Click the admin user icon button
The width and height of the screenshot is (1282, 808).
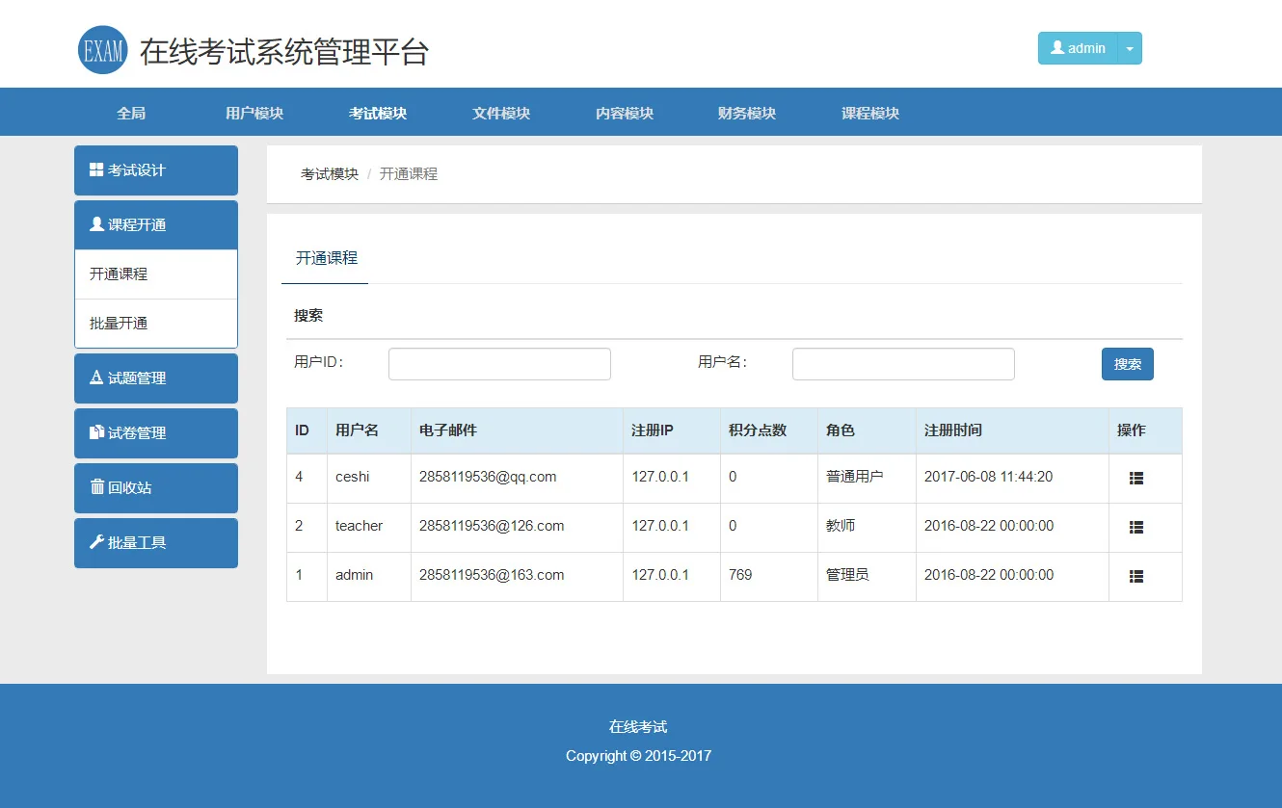click(x=1056, y=48)
